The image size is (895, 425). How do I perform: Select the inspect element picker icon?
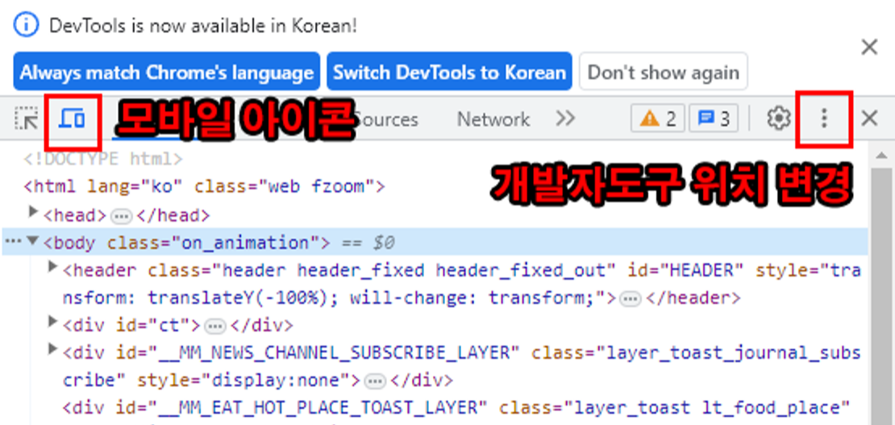coord(26,119)
